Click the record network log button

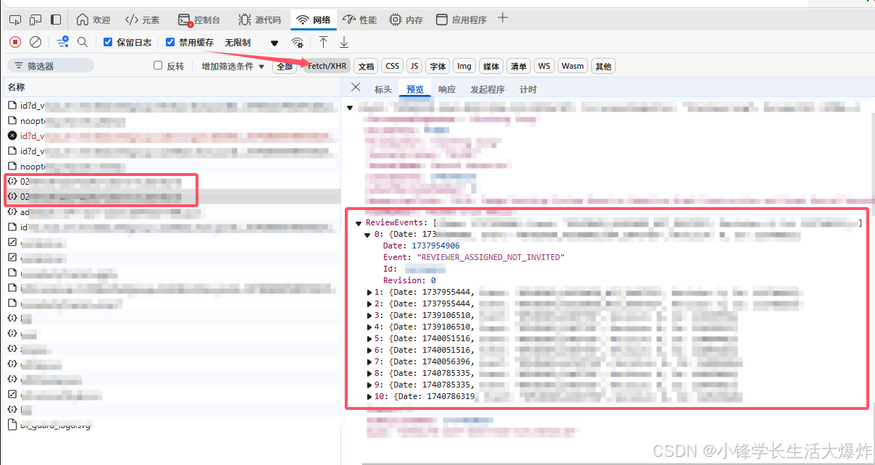coord(15,42)
